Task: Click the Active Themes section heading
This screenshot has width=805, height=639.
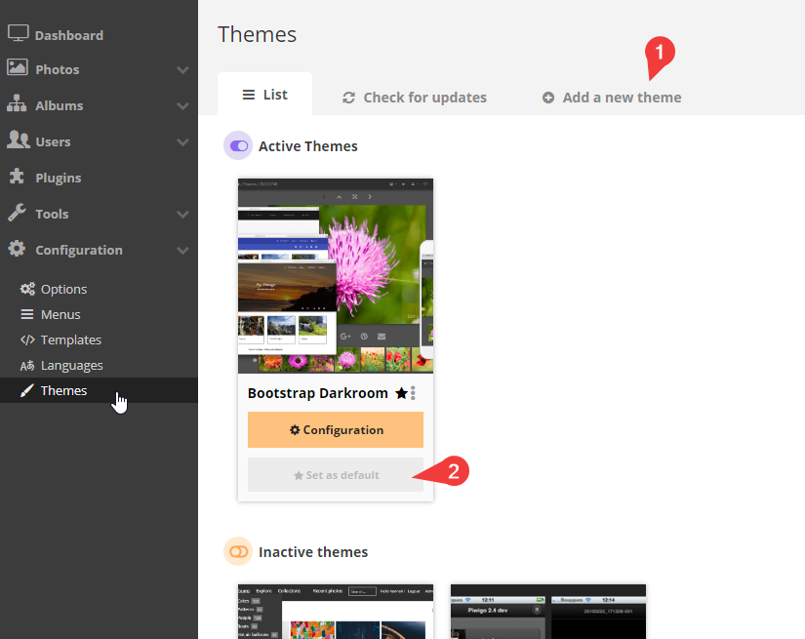Action: click(x=308, y=146)
